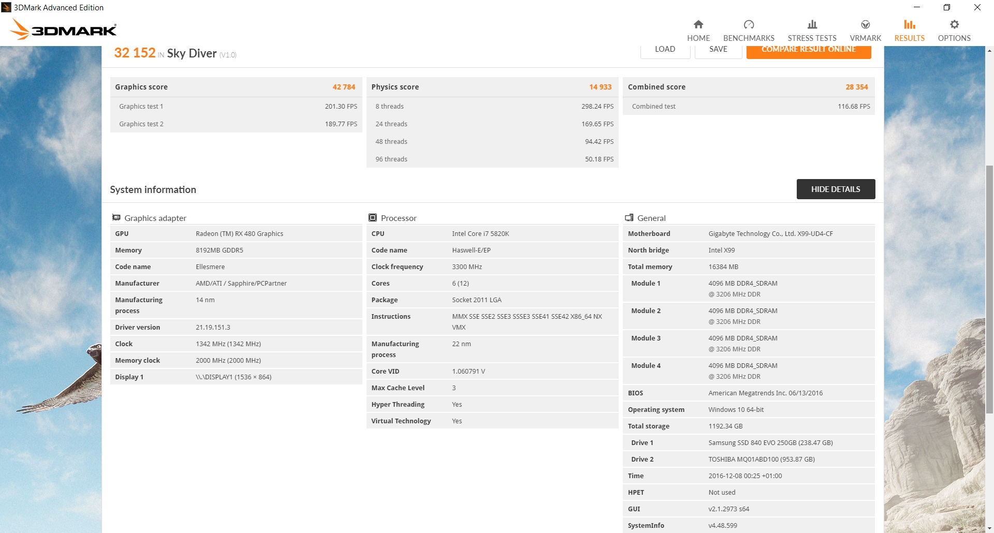
Task: Click the 3DMark app icon in title bar
Action: point(6,7)
